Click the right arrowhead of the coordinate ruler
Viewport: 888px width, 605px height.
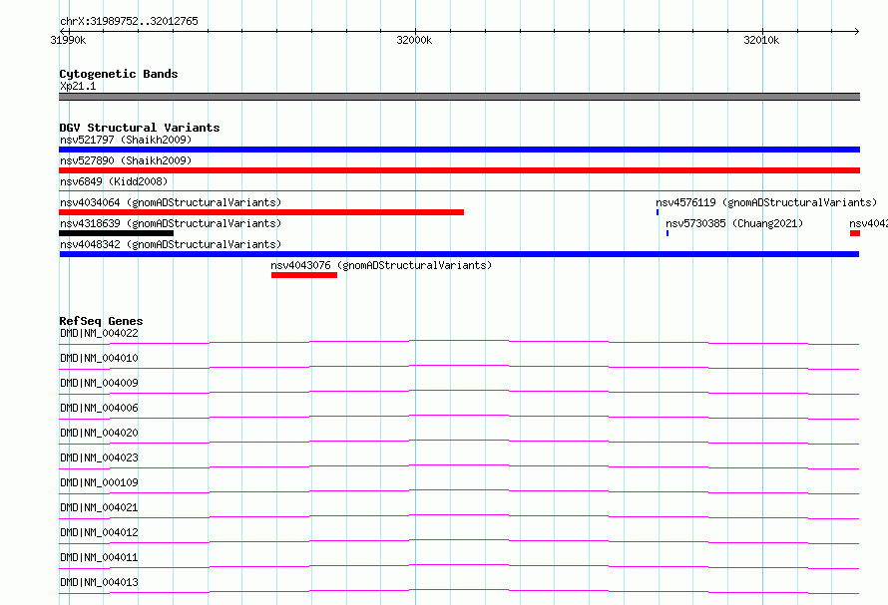pos(857,31)
